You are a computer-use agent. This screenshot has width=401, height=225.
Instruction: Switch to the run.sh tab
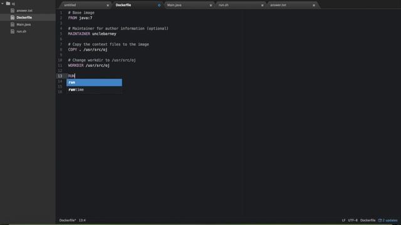[x=224, y=5]
